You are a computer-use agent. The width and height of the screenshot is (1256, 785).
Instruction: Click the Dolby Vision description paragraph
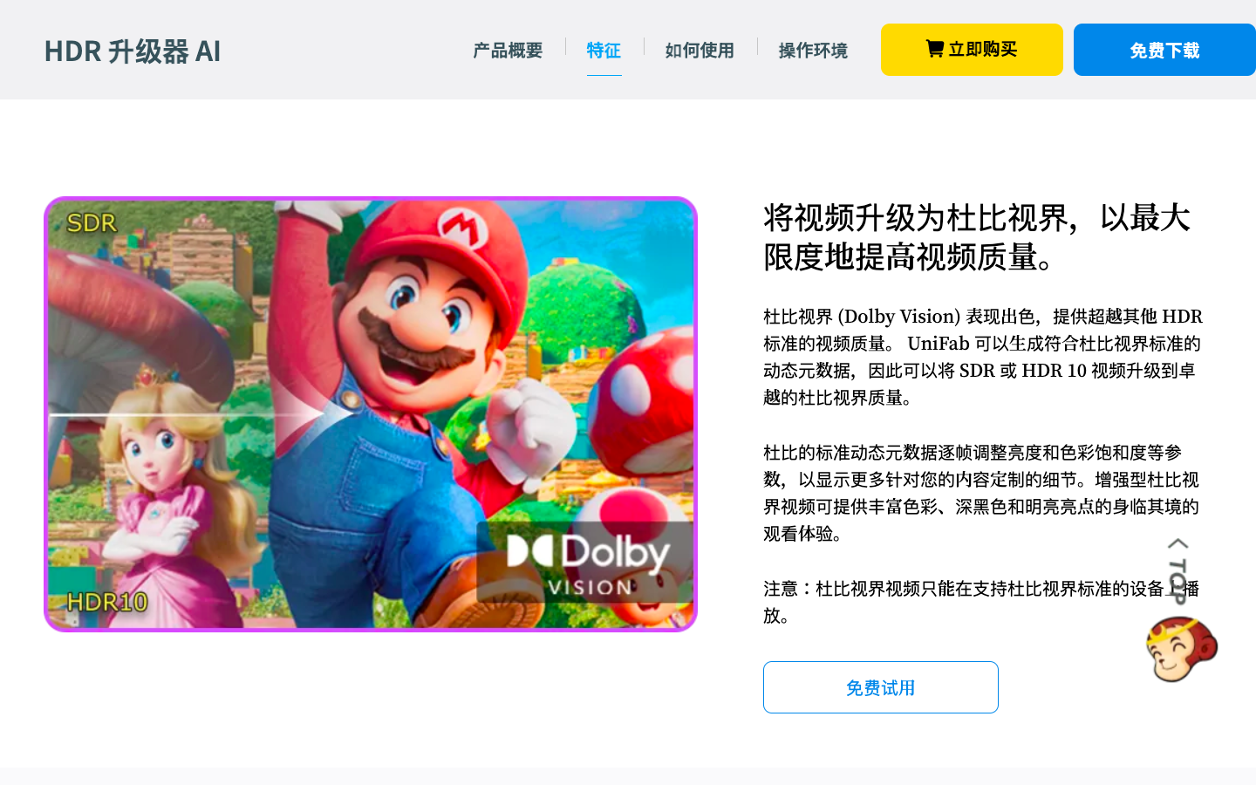[983, 357]
